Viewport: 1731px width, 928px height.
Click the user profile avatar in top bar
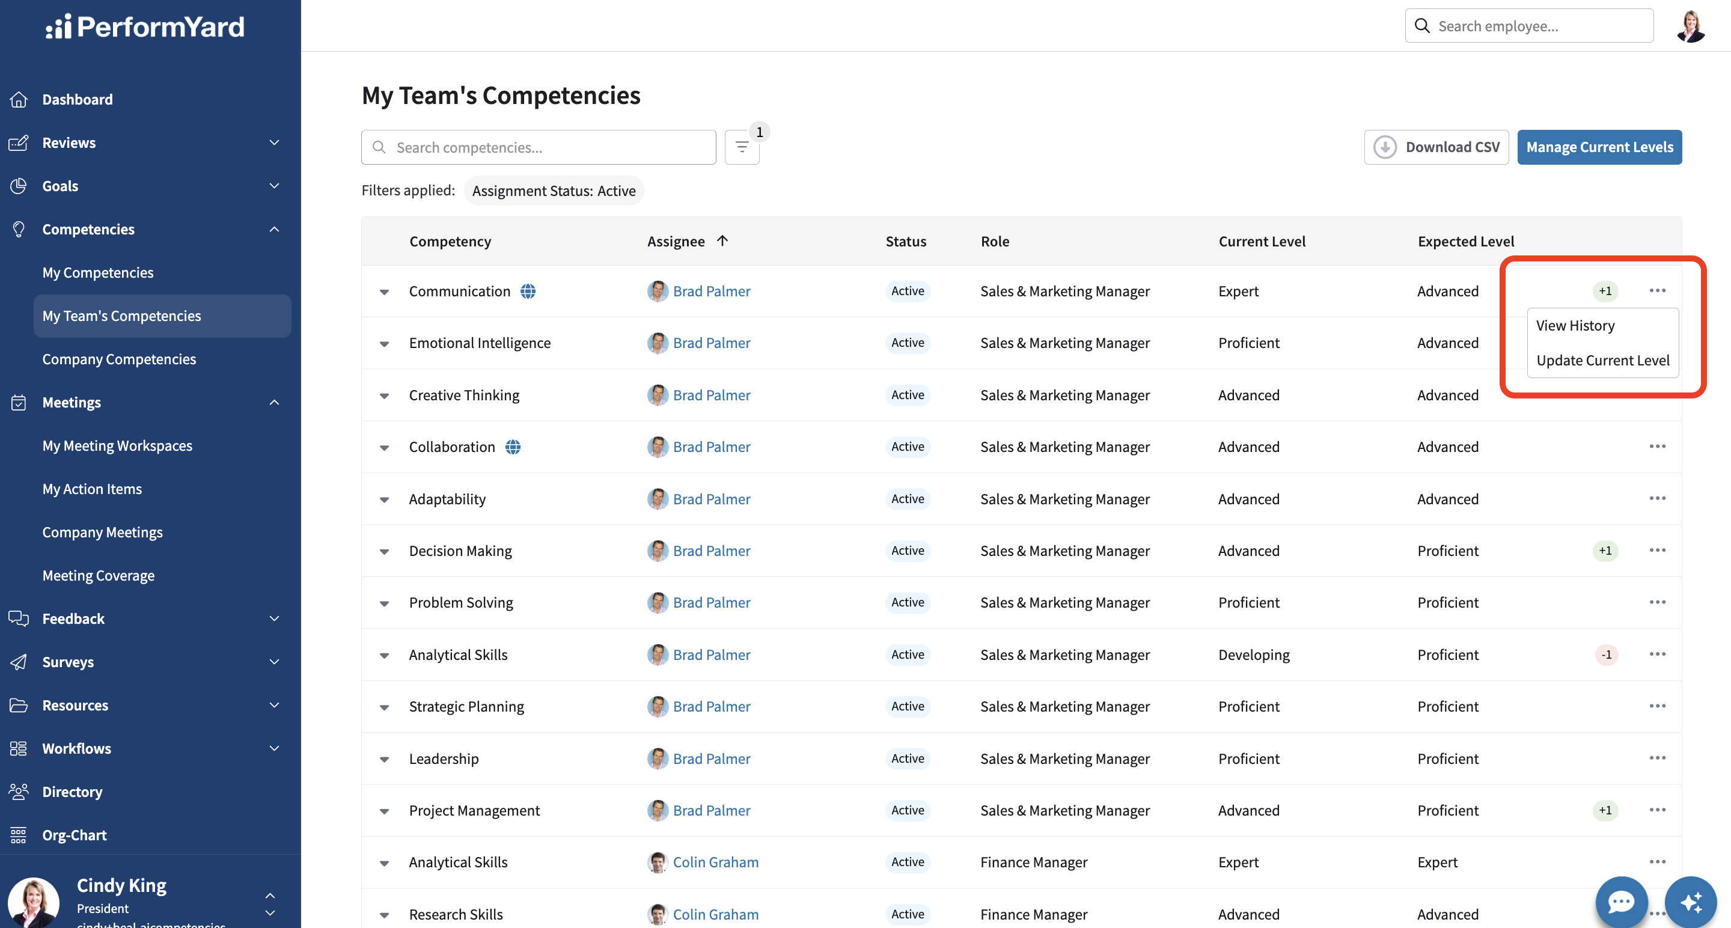coord(1691,26)
